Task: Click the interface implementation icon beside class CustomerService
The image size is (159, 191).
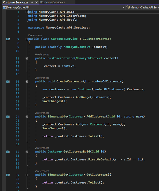Action: tap(8, 39)
